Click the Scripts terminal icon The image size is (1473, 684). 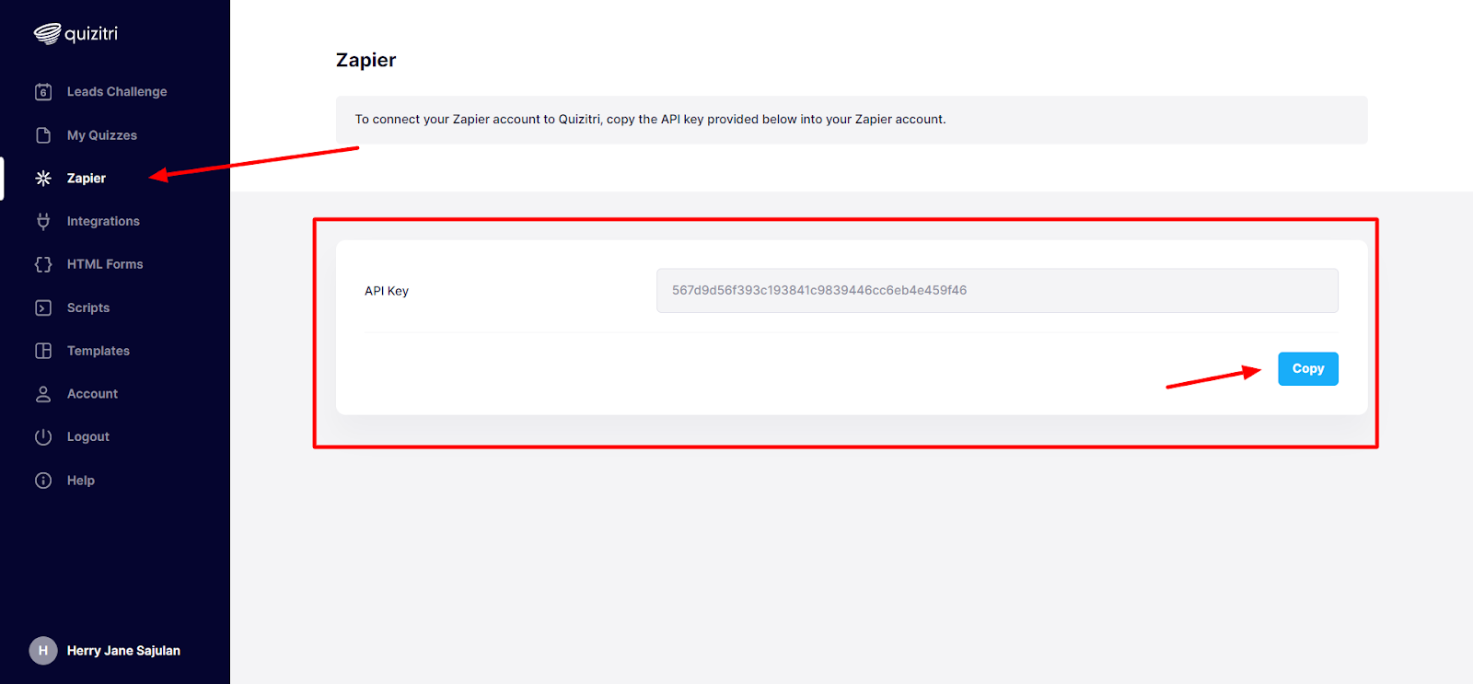(43, 307)
